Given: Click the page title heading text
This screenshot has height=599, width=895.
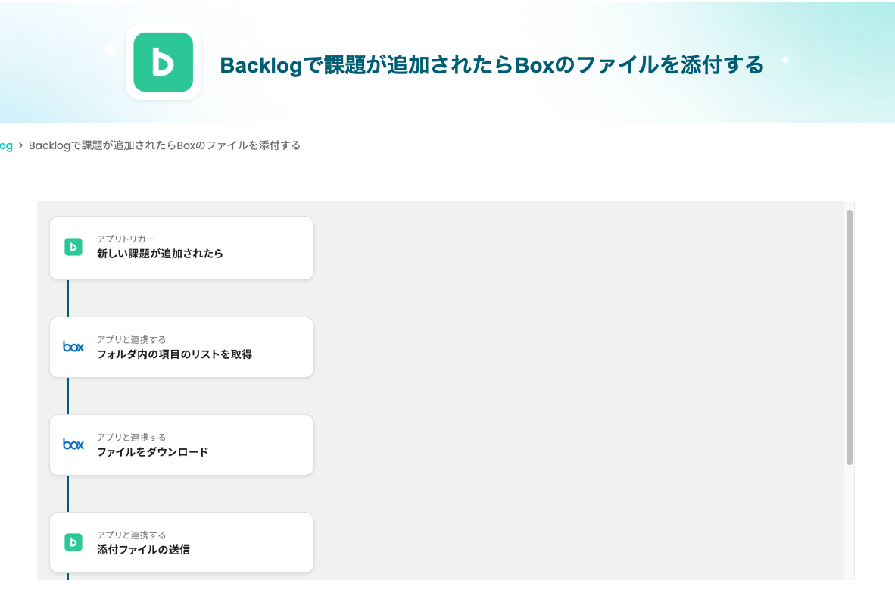Looking at the screenshot, I should pos(491,65).
